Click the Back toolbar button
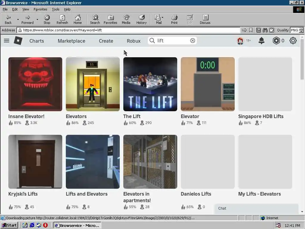Image resolution: width=305 pixels, height=229 pixels. [x=8, y=19]
